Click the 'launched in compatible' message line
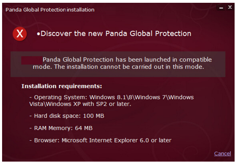Viewport: 236px width, 163px height. click(127, 60)
